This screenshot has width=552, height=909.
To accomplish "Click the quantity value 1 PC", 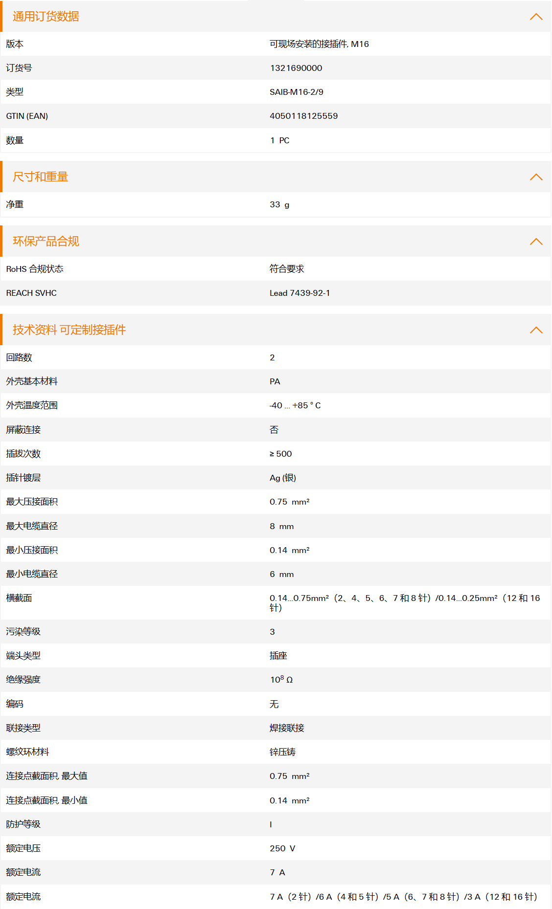I will coord(280,140).
